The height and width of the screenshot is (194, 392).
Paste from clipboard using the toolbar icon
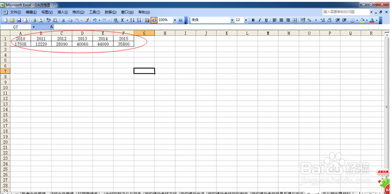point(77,20)
